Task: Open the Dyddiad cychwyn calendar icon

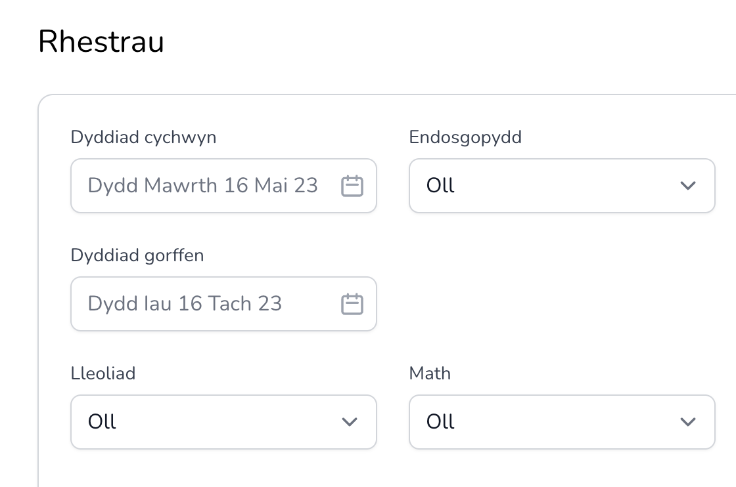Action: (352, 186)
